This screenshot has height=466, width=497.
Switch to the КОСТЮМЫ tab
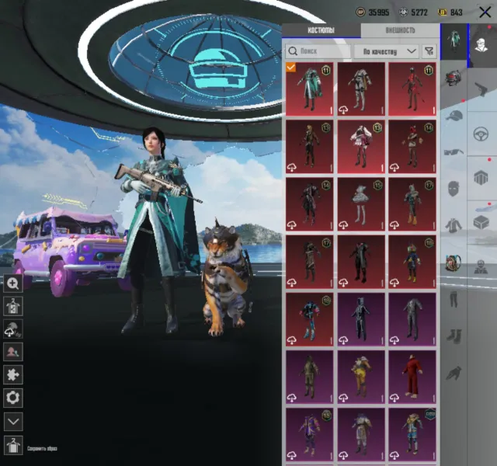click(321, 30)
